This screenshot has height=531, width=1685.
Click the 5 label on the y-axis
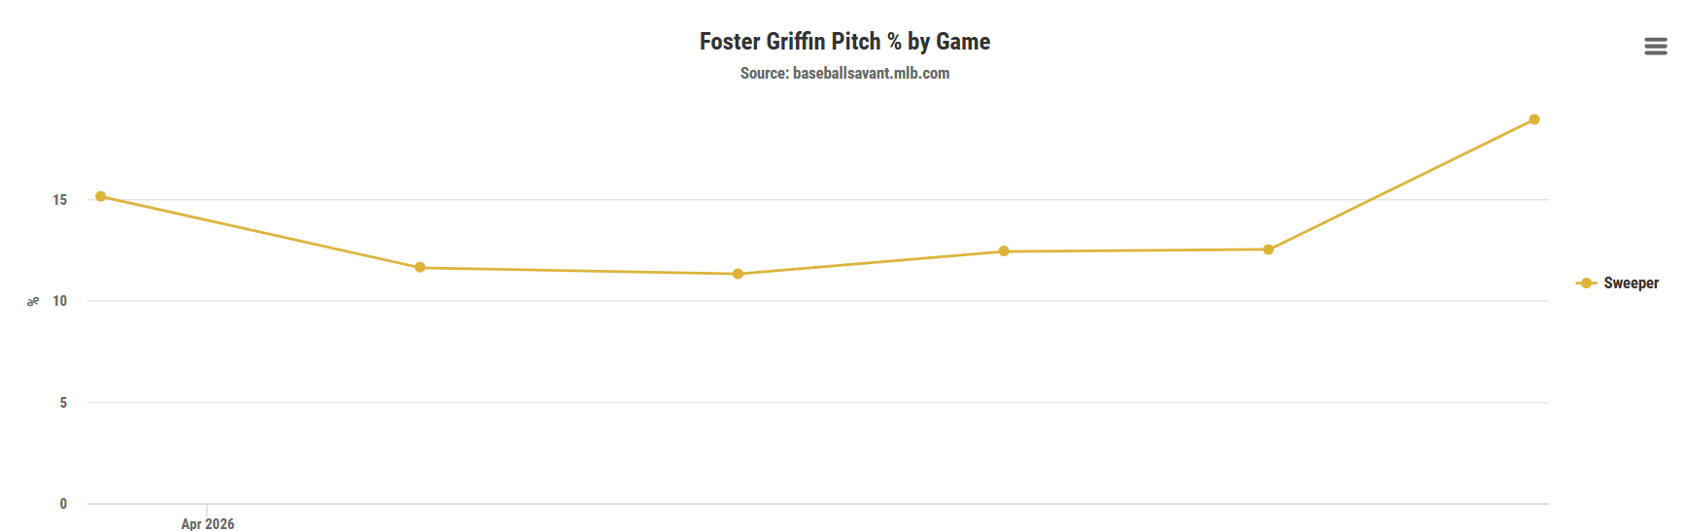pyautogui.click(x=63, y=403)
